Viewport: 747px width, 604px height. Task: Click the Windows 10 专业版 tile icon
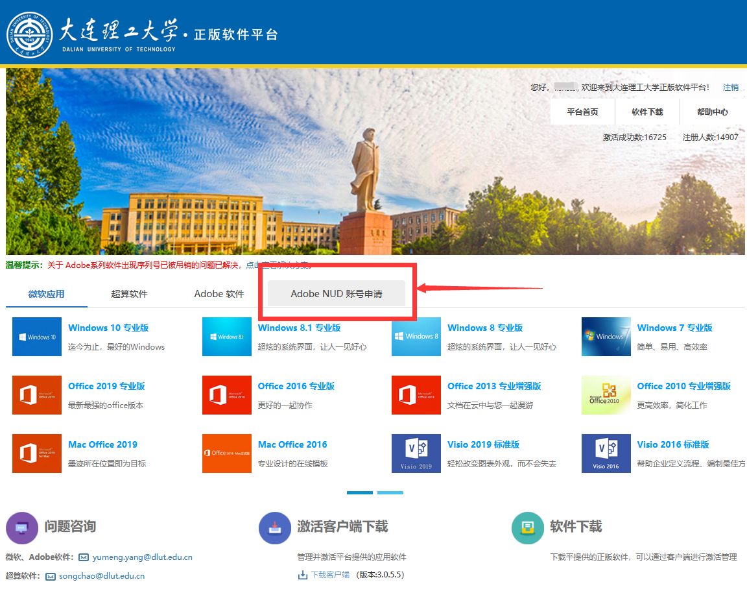pos(37,337)
